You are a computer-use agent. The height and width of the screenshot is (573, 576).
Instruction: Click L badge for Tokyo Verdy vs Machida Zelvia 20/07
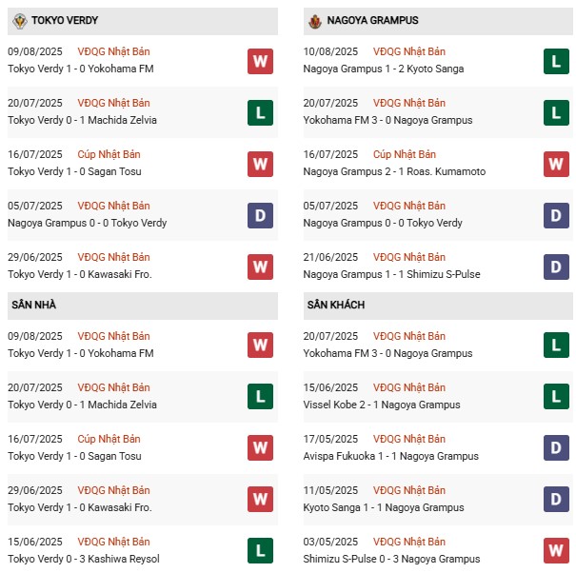pyautogui.click(x=260, y=112)
